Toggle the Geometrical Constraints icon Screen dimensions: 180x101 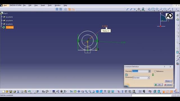coord(69,9)
